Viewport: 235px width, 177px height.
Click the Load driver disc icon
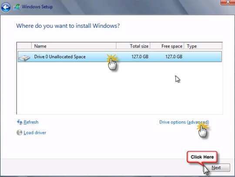pyautogui.click(x=19, y=133)
